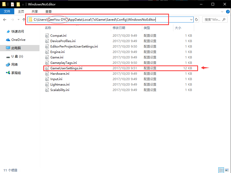Click the properties quick access icon

(12, 4)
